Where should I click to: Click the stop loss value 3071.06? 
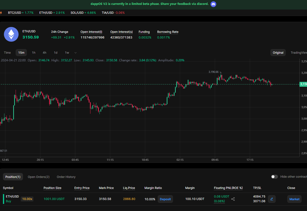click(259, 201)
